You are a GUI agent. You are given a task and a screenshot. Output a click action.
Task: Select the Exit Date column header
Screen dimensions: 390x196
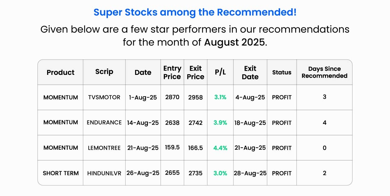250,72
